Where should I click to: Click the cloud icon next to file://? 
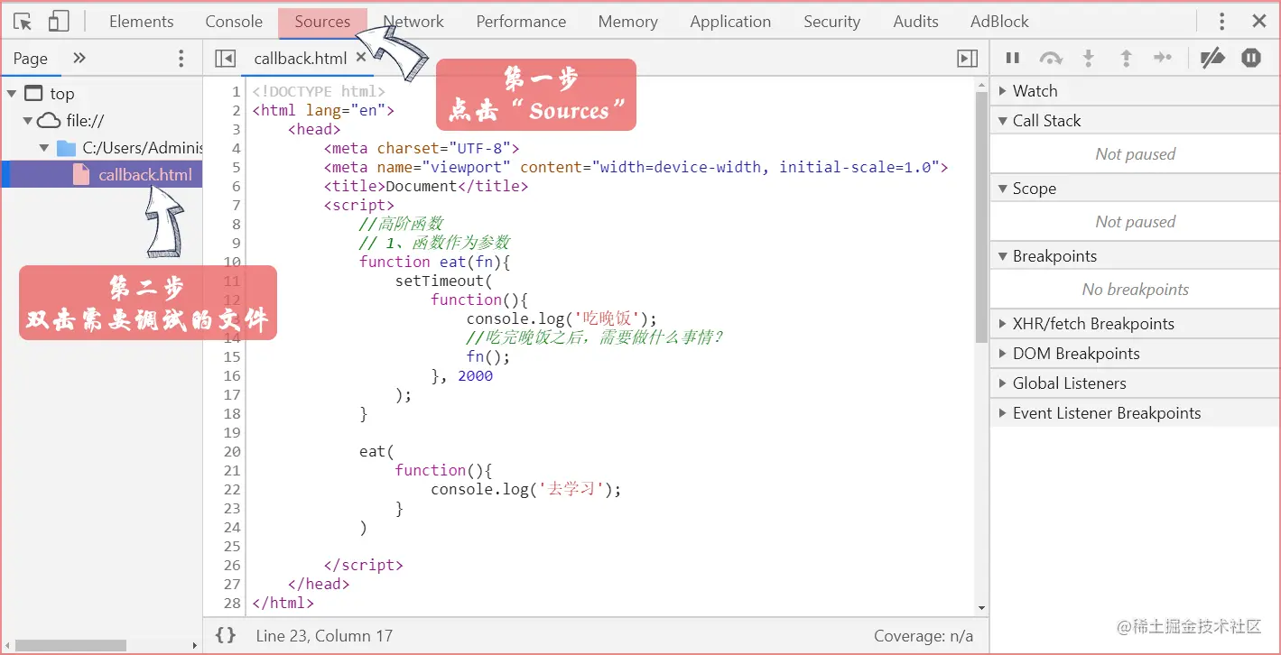49,121
